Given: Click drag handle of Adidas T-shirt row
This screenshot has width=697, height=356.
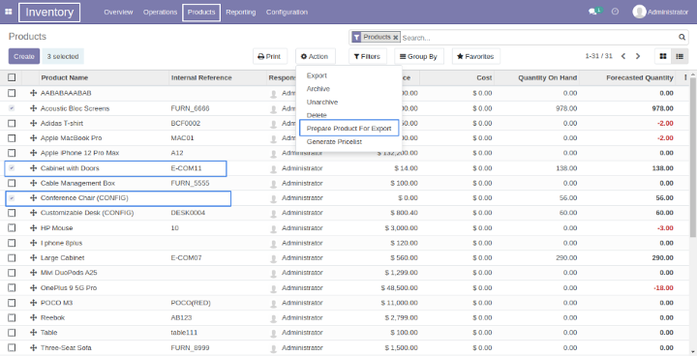Looking at the screenshot, I should pos(33,123).
